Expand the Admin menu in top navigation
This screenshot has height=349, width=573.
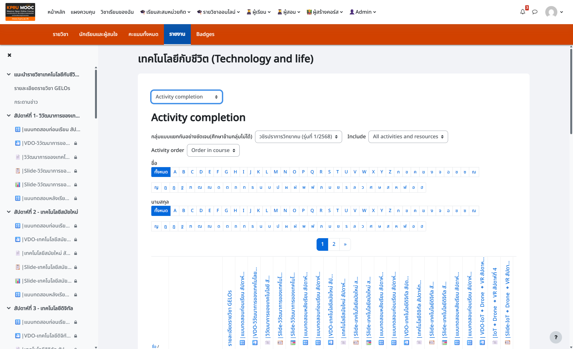(363, 12)
